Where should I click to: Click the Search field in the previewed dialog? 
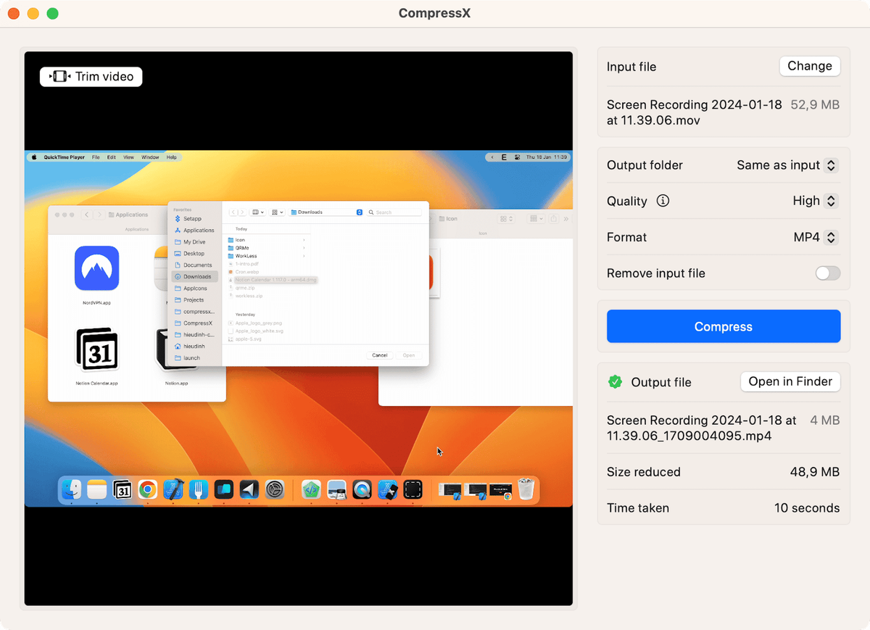pos(394,212)
